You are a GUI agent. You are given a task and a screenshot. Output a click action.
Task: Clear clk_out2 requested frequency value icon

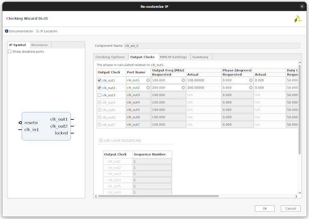tap(183, 88)
